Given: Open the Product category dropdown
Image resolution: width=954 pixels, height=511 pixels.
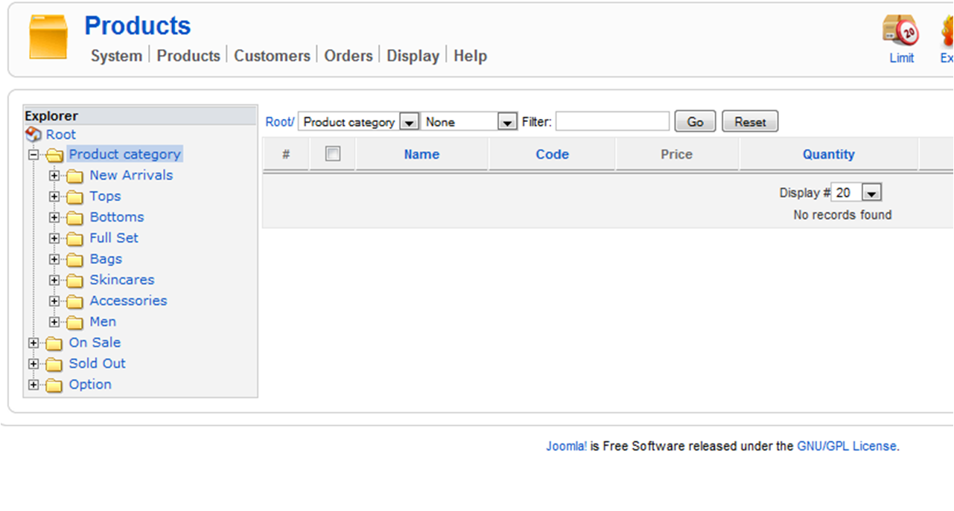Looking at the screenshot, I should (x=359, y=122).
